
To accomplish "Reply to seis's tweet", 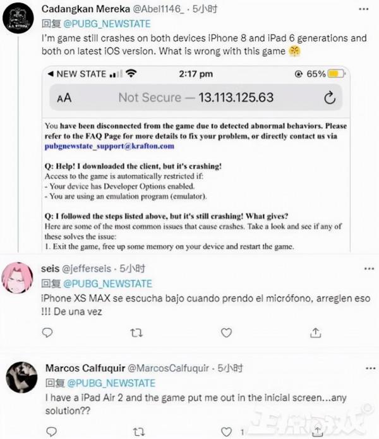I will coord(47,332).
